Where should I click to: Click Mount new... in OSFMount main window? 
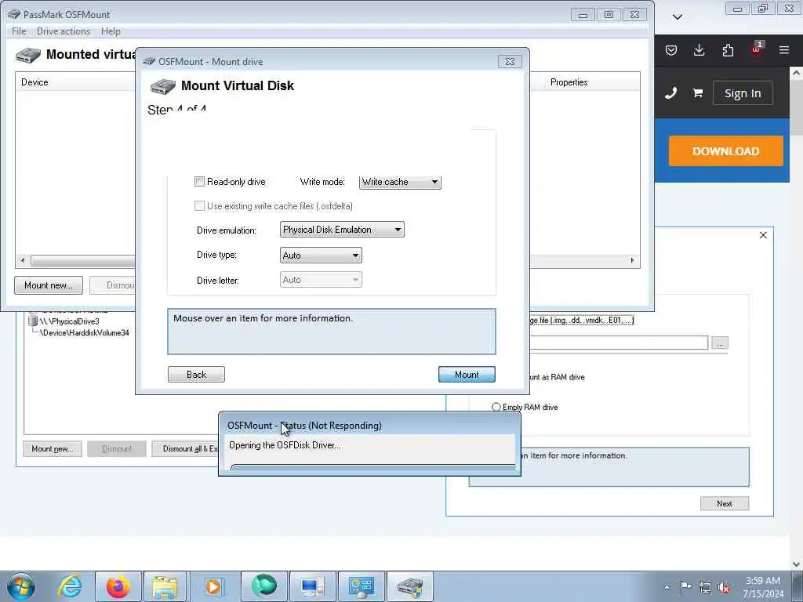[49, 285]
